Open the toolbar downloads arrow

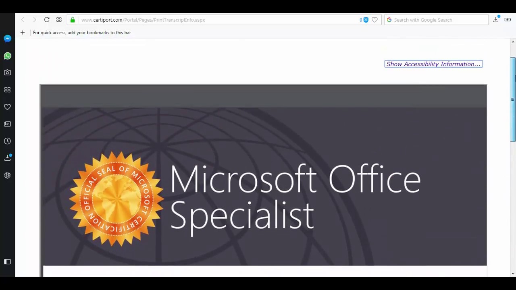496,19
